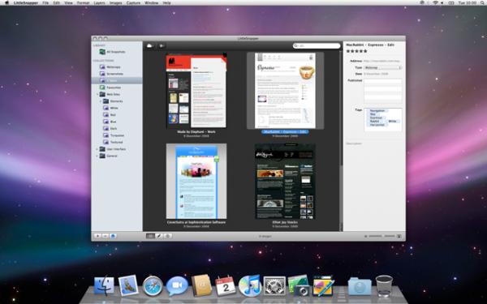Click the search field
The image size is (487, 304).
pyautogui.click(x=317, y=46)
